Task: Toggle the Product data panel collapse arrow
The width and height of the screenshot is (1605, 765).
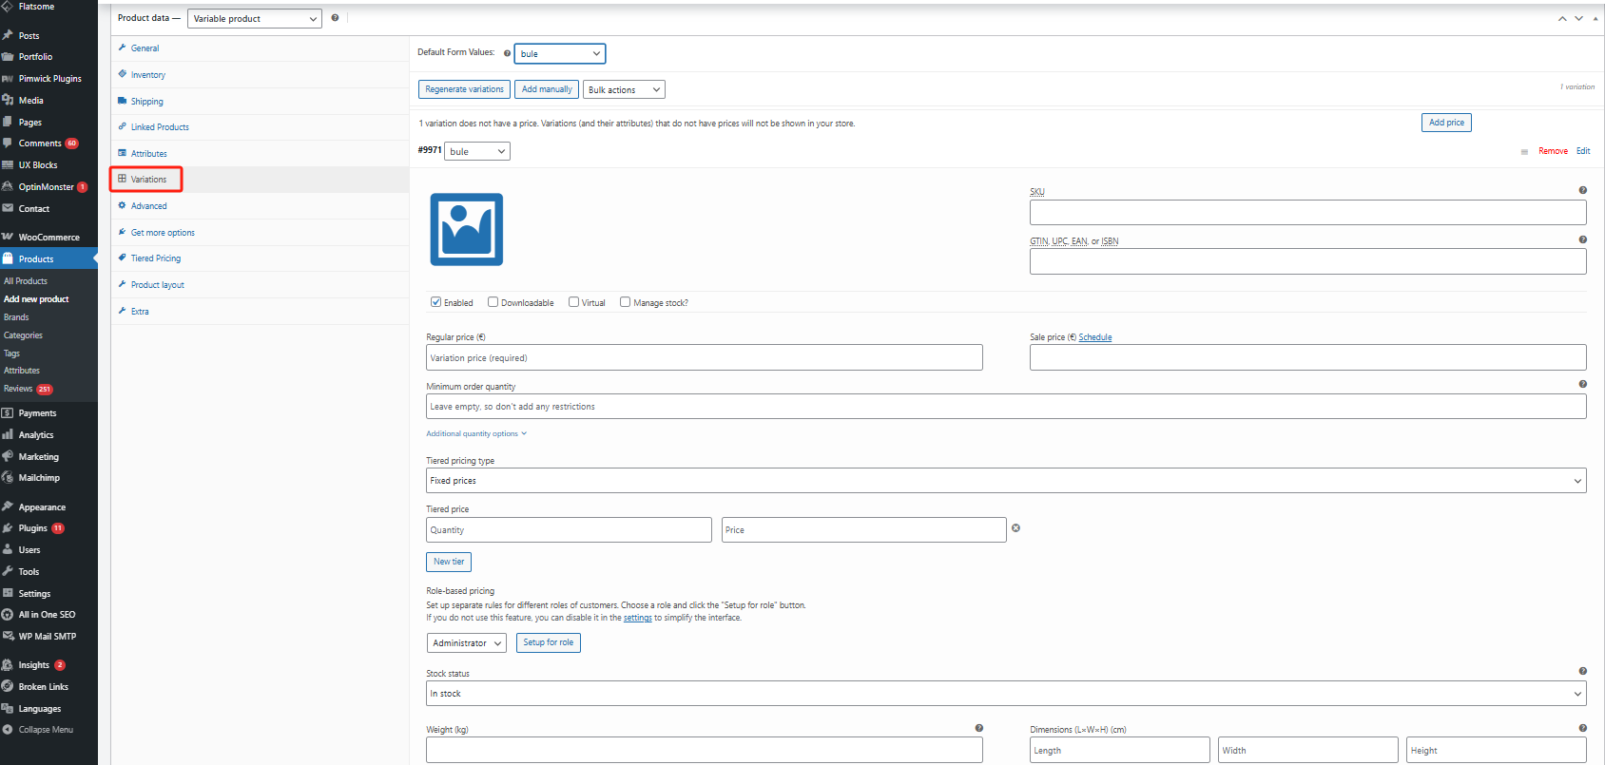Action: (1595, 18)
